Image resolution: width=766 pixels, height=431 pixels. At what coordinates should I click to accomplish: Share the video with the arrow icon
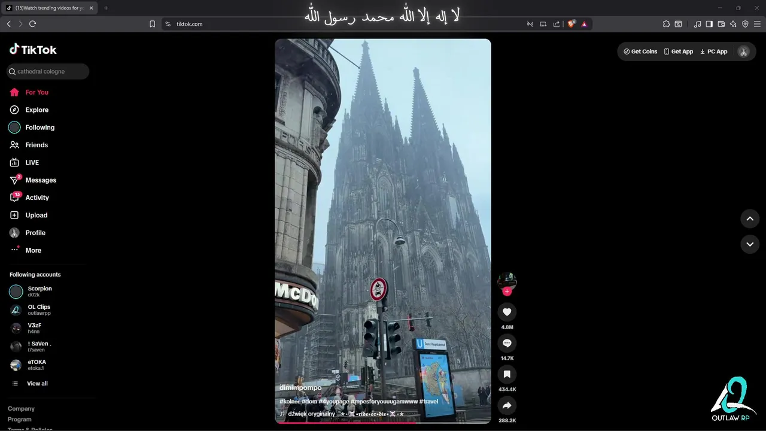pyautogui.click(x=507, y=405)
